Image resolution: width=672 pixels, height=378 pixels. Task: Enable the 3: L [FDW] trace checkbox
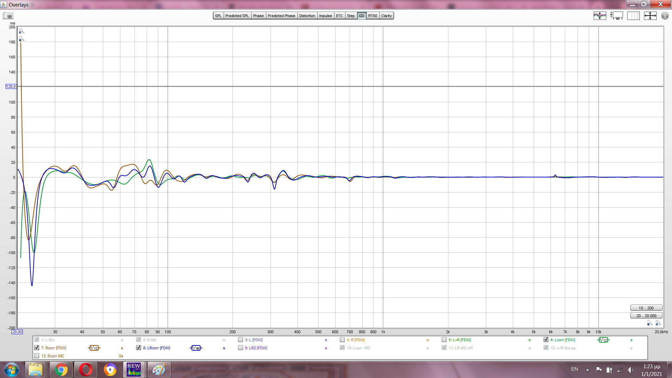tap(240, 340)
